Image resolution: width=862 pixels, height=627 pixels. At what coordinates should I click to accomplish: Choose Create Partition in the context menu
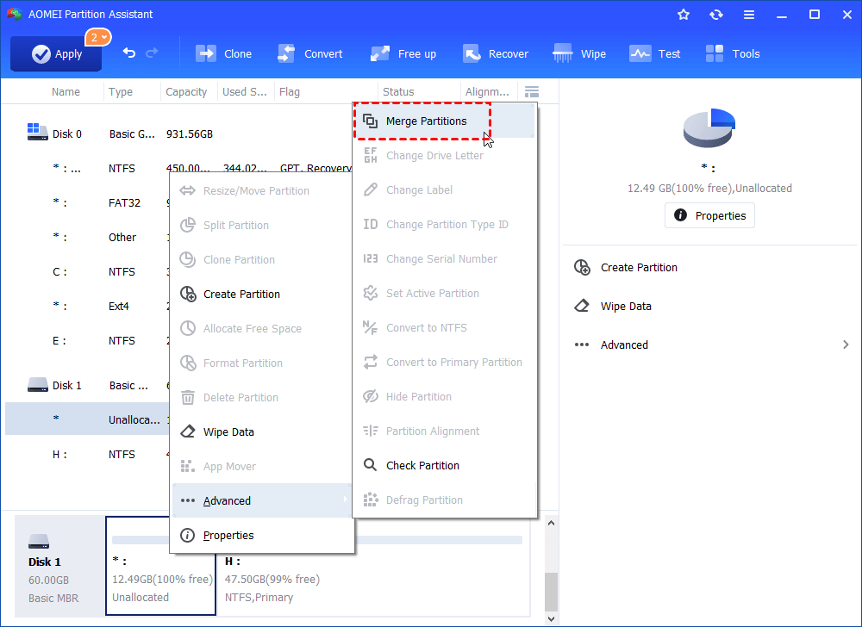click(x=262, y=295)
